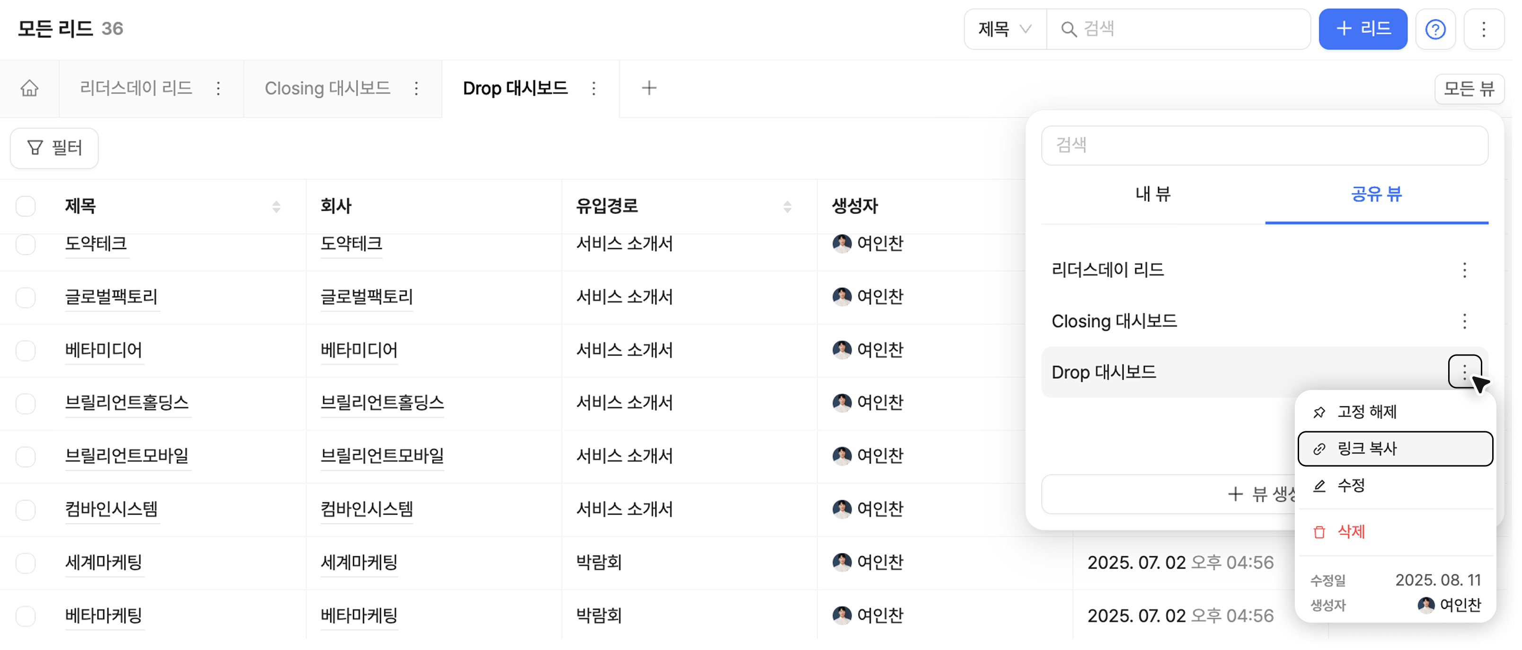Sort by the 제목 column arrows
1522x650 pixels.
coord(276,206)
